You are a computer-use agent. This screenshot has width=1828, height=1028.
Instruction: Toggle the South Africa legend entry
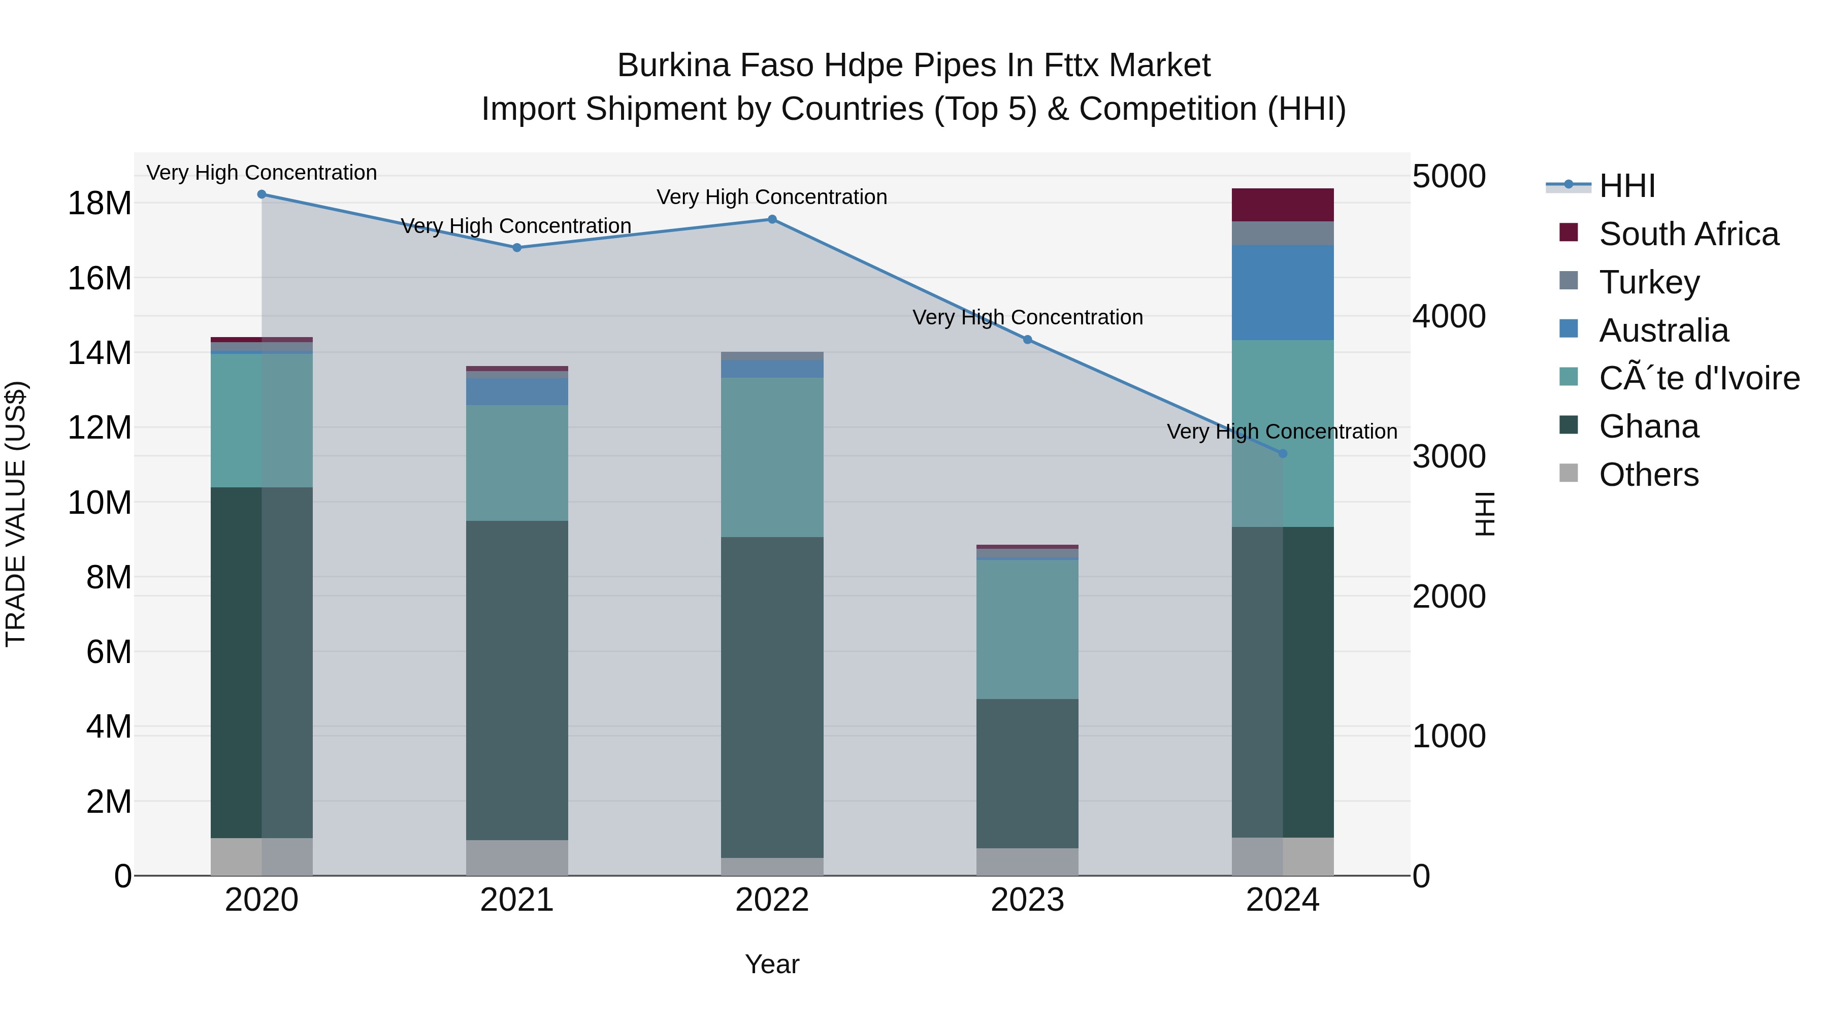1669,234
